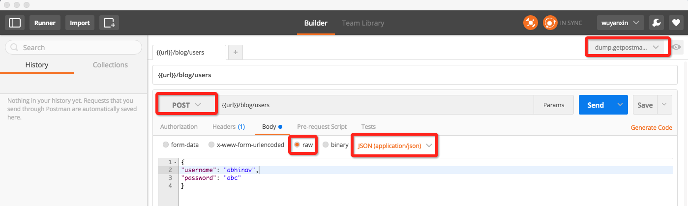
Task: Expand the Send button arrow dropdown
Action: click(620, 105)
